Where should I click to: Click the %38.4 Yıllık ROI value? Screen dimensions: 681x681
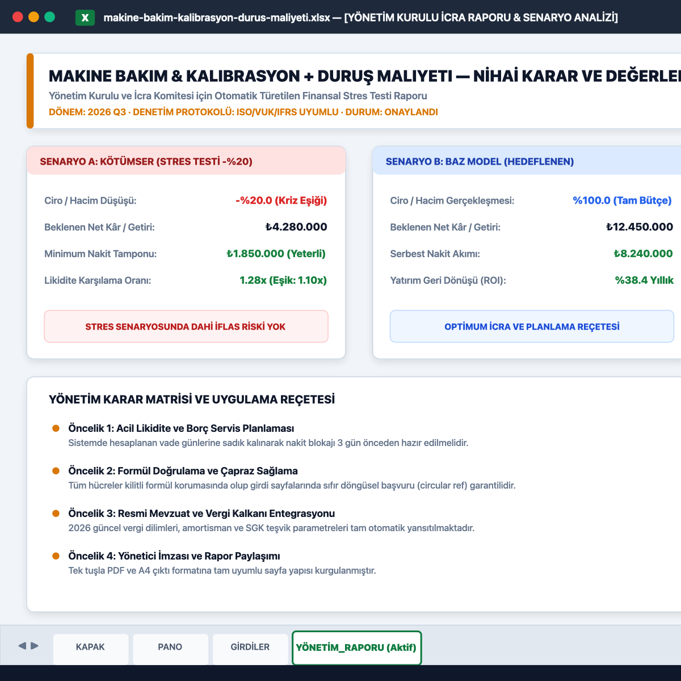point(644,280)
